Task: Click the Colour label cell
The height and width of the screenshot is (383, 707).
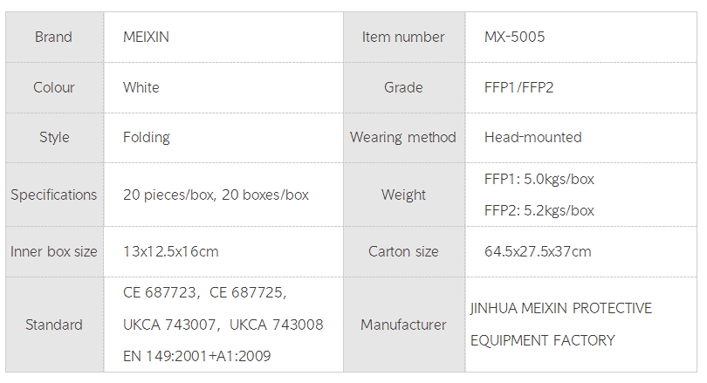Action: coord(54,87)
